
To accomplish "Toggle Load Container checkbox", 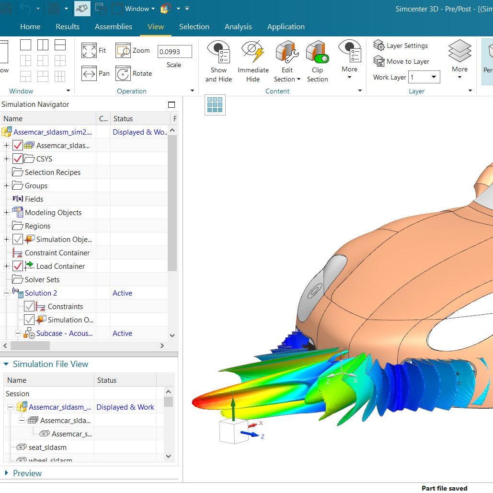I will coord(18,266).
